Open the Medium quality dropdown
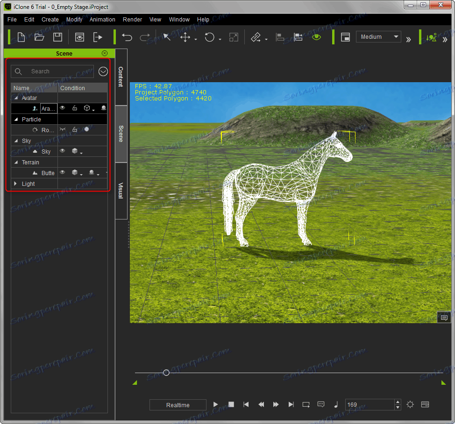 click(378, 37)
